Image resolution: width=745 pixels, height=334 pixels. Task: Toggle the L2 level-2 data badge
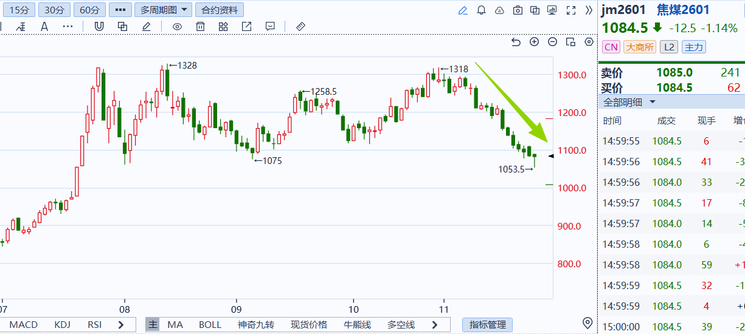click(669, 47)
